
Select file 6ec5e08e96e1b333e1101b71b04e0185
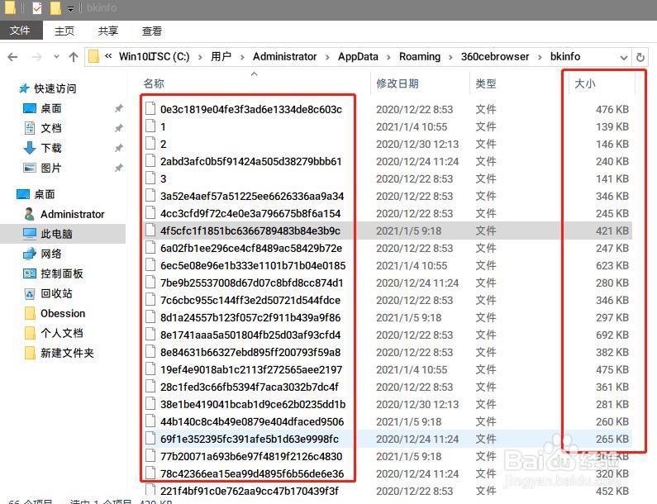coord(253,265)
